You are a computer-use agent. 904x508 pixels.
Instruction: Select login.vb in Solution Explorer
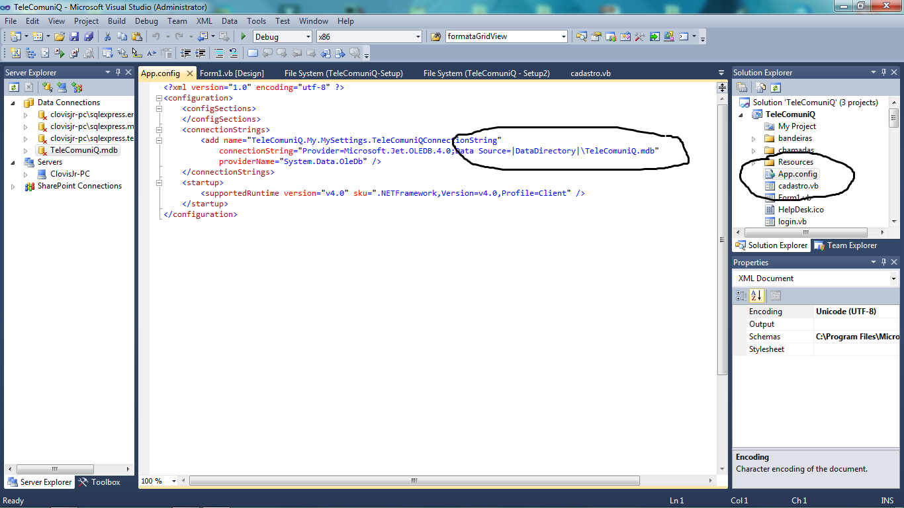(x=792, y=222)
